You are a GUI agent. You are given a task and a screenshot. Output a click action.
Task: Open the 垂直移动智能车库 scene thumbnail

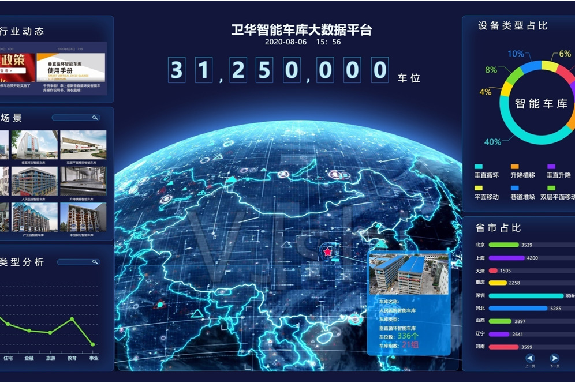(x=35, y=145)
